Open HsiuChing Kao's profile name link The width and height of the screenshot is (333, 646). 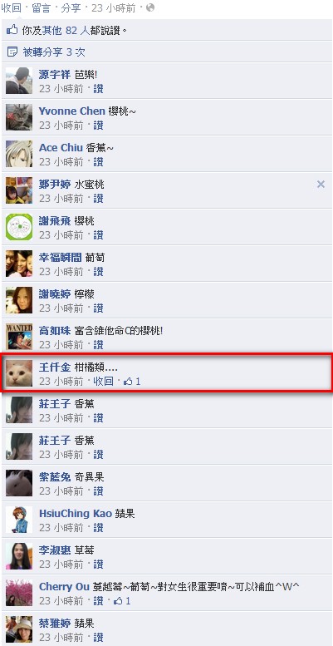click(x=76, y=513)
